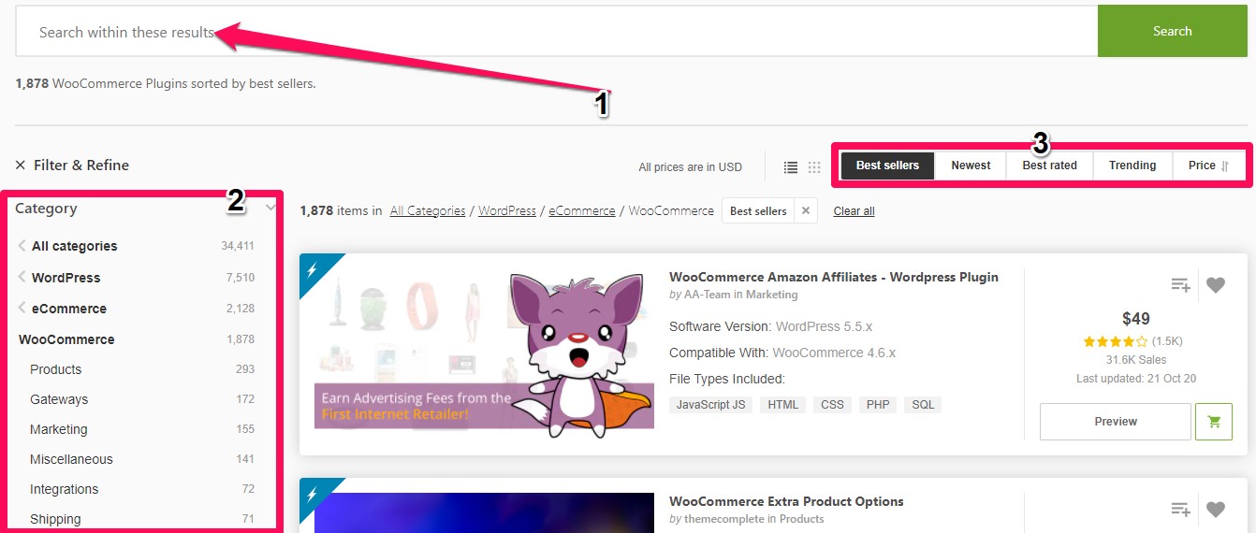Sort items by Price
1256x533 pixels.
click(x=1208, y=166)
